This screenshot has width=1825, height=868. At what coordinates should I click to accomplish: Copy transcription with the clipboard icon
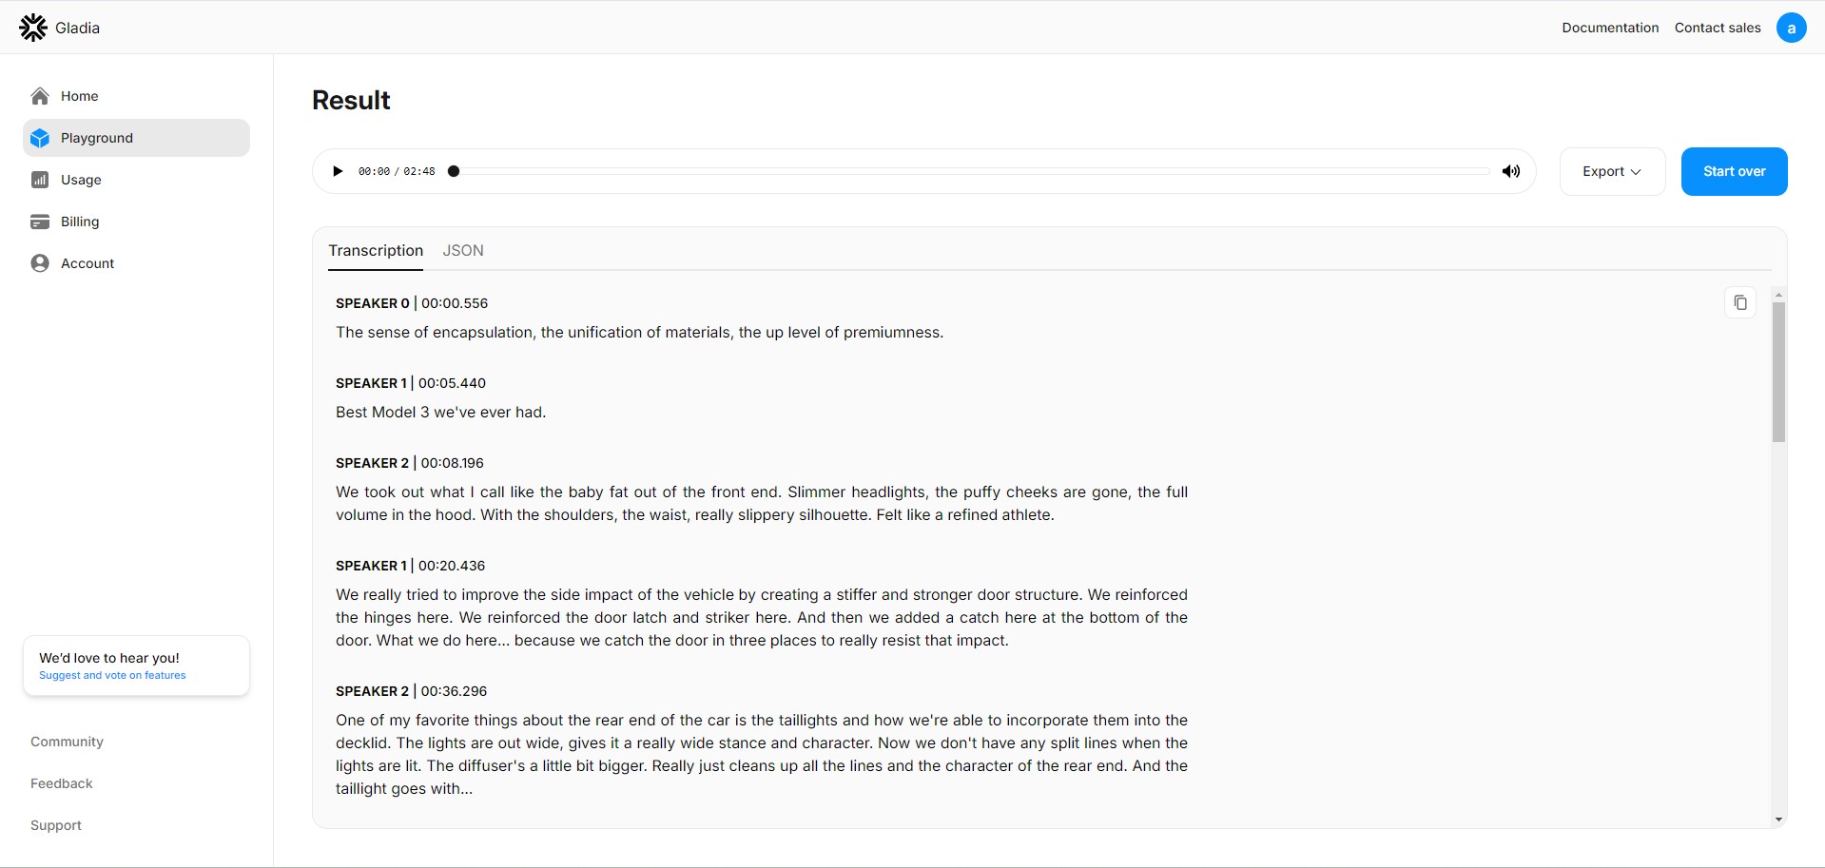click(1740, 302)
